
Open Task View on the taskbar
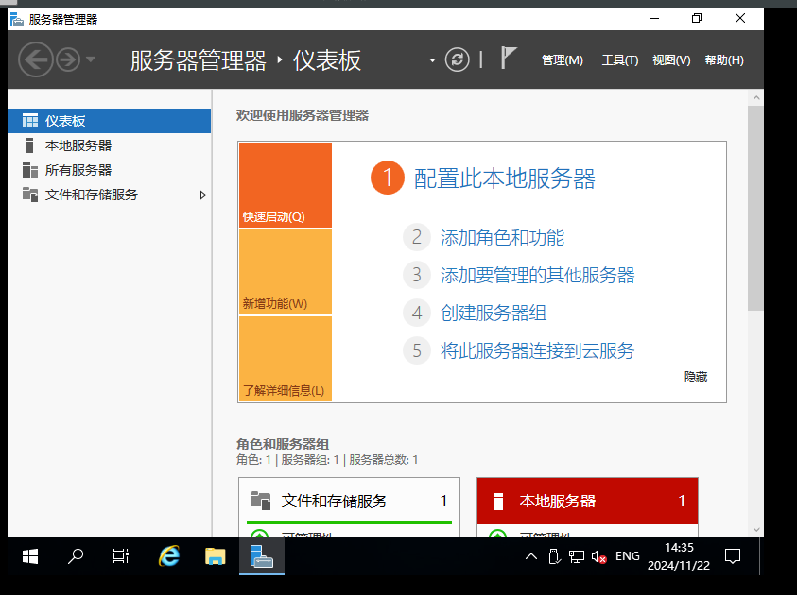pos(121,557)
